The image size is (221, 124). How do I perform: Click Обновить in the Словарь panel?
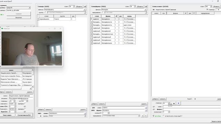point(79,7)
